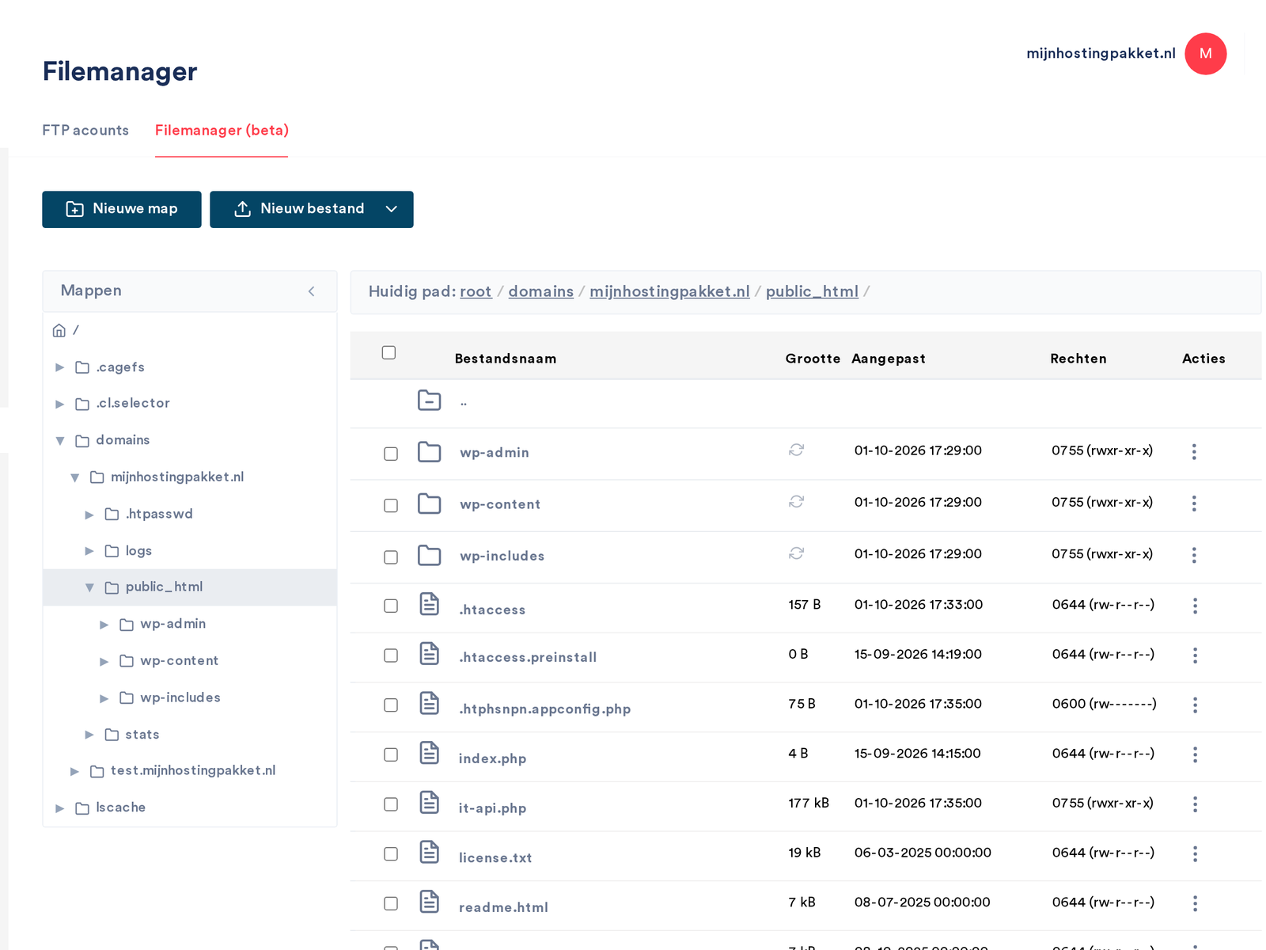Select wp-includes in the folder tree
Image resolution: width=1266 pixels, height=950 pixels.
pos(180,697)
